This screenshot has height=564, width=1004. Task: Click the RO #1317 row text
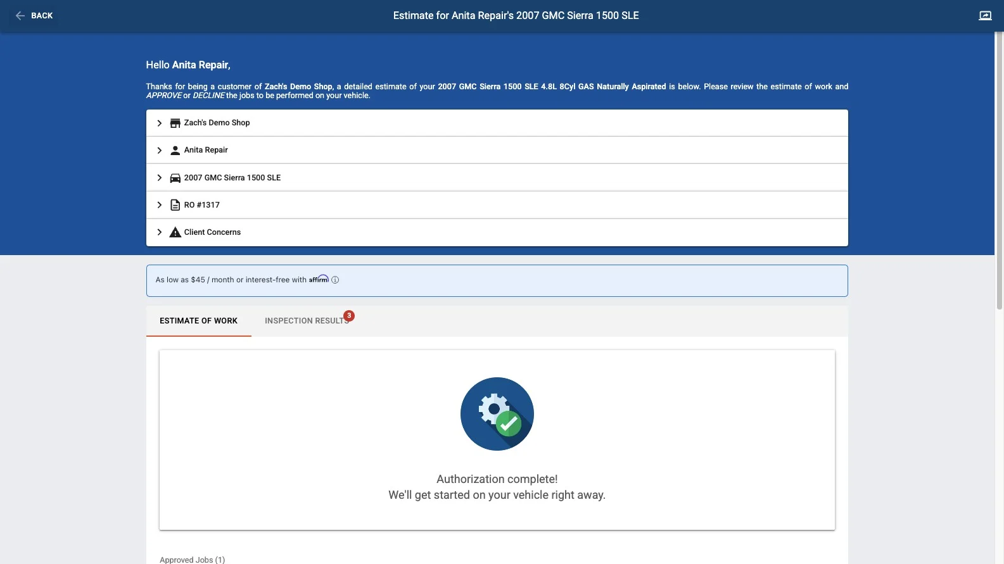tap(202, 205)
